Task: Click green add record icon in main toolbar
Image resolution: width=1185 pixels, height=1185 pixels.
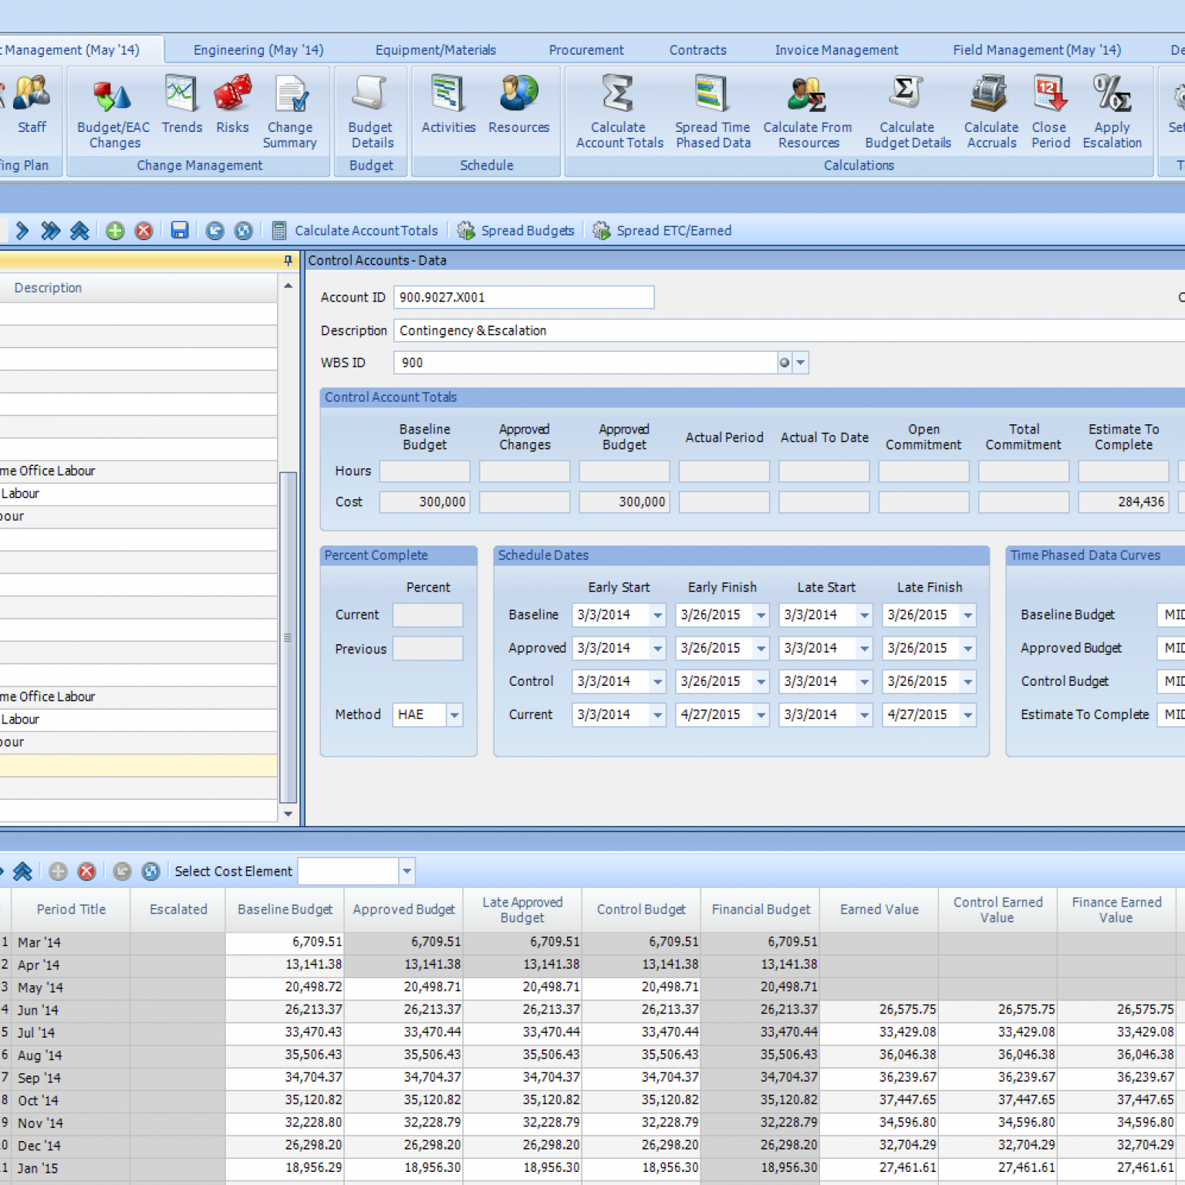Action: tap(115, 231)
